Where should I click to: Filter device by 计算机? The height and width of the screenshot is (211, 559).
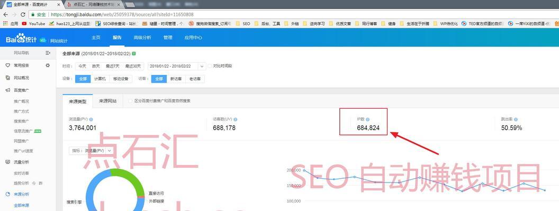coord(100,79)
